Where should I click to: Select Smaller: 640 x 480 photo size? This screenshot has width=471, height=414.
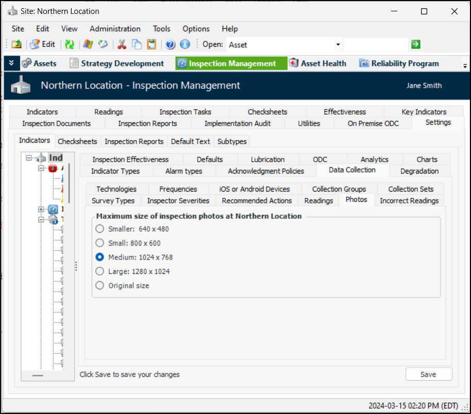pyautogui.click(x=100, y=229)
